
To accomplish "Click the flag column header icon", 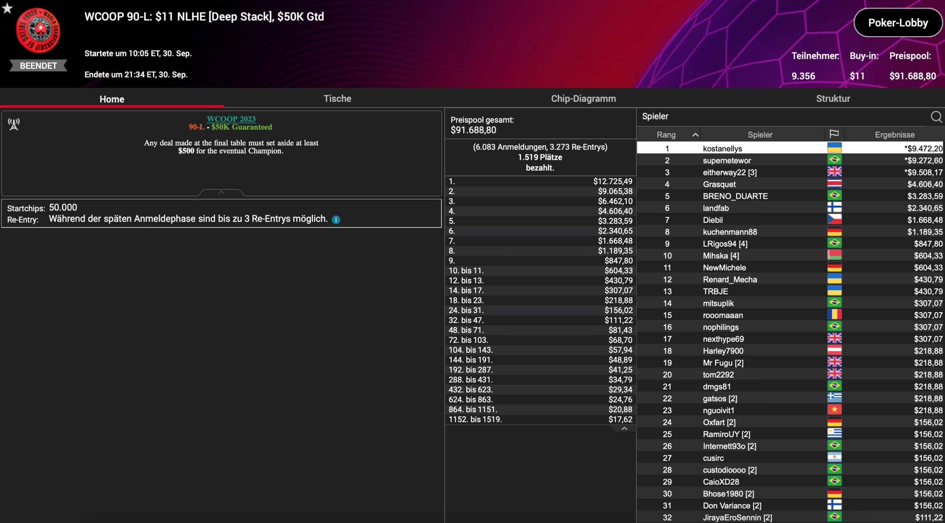I will coord(834,134).
